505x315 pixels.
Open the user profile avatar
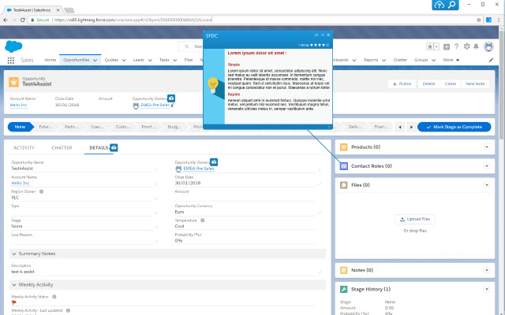488,46
